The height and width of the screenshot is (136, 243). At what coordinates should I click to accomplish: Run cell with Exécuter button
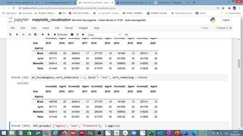(61, 34)
